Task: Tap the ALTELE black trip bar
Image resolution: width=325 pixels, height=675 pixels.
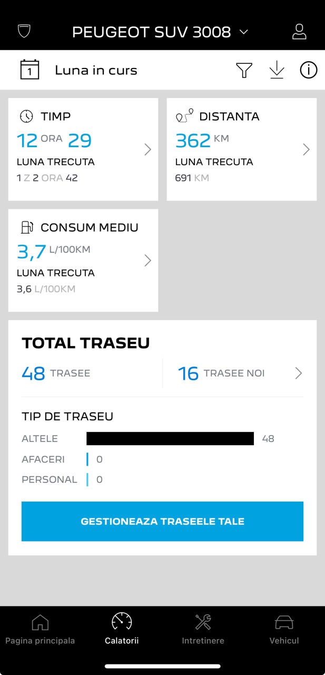Action: click(170, 439)
